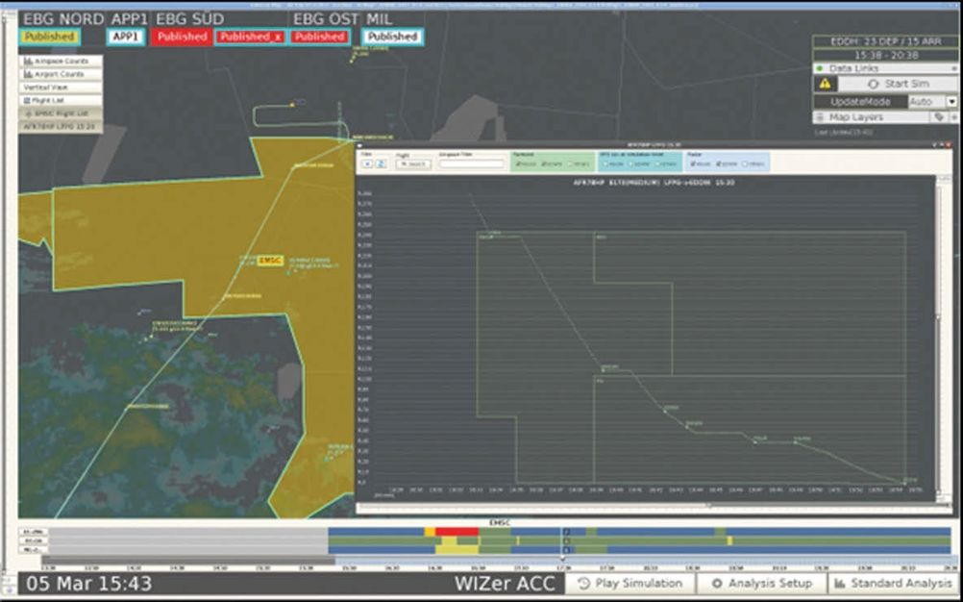Select red Published under EBG OST
This screenshot has width=963, height=602.
[319, 37]
